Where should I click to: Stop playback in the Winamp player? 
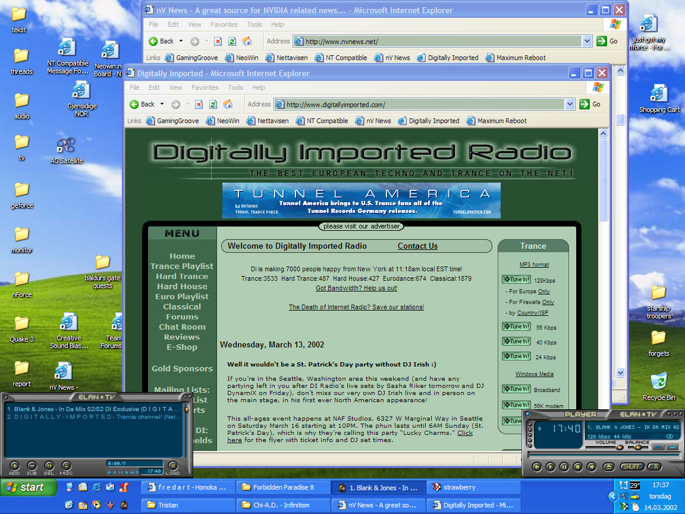(x=577, y=467)
